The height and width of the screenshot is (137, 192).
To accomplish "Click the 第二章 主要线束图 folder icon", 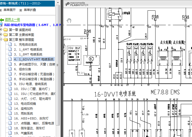I will 5,34.
